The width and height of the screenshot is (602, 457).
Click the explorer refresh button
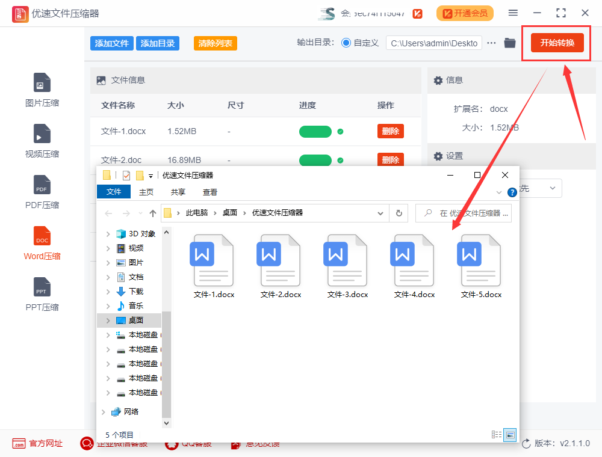coord(399,213)
